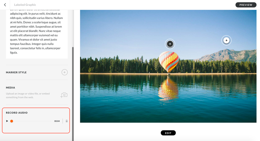This screenshot has width=260, height=141.
Task: Click the EDIT button below the image
Action: 168,133
